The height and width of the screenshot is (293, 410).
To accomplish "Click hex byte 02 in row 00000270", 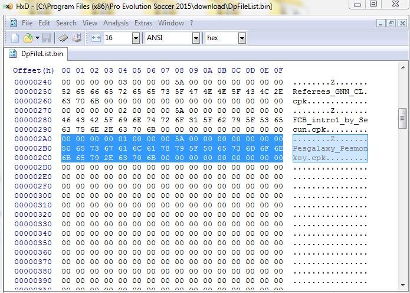I will (123, 110).
